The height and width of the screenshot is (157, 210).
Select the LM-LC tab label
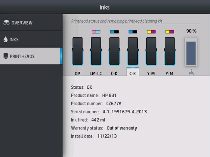click(x=96, y=74)
